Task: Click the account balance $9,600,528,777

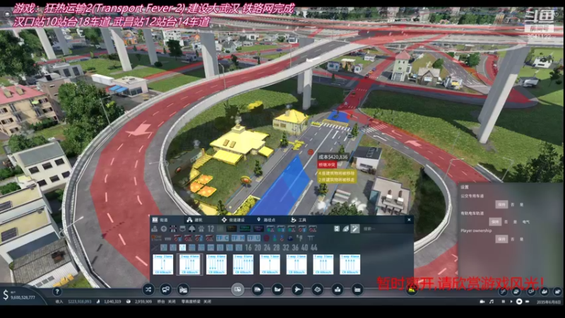Action: pos(23,298)
